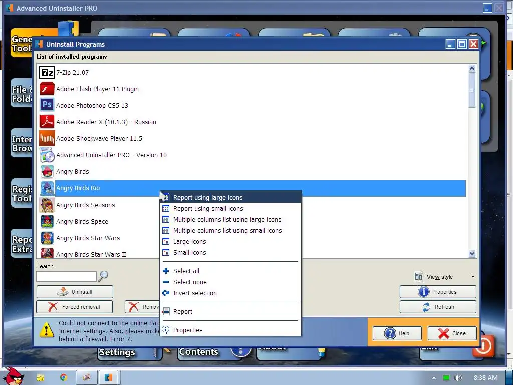
Task: Click the search magnifier icon
Action: pos(103,276)
